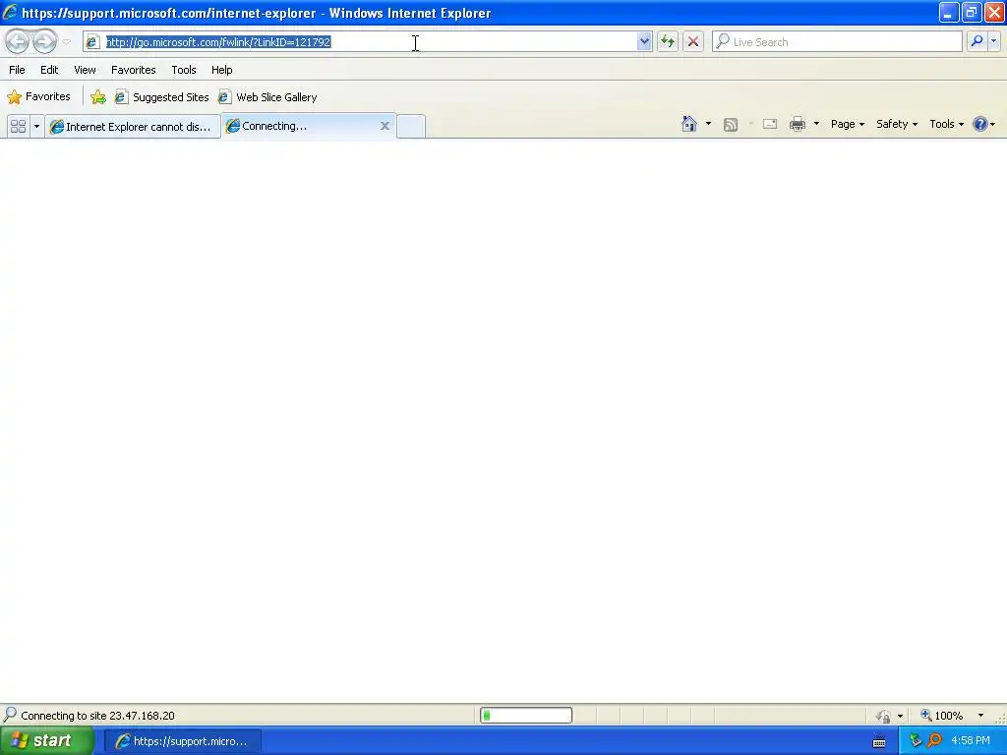Click the zoom level 100% button
The width and height of the screenshot is (1007, 755).
(x=941, y=716)
